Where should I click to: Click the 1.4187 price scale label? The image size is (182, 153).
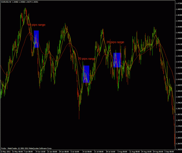pos(179,74)
